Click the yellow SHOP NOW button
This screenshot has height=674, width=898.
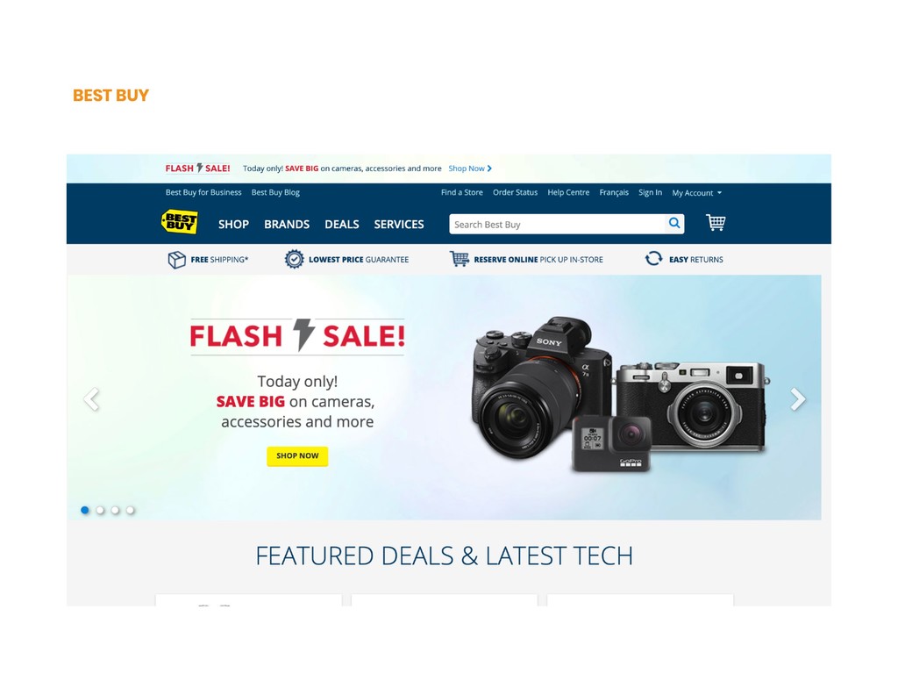point(297,456)
